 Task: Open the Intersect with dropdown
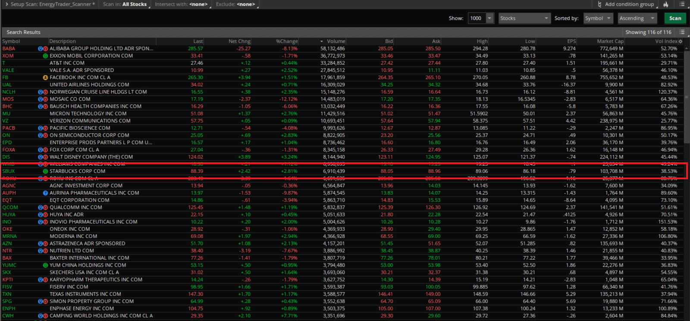coord(182,4)
